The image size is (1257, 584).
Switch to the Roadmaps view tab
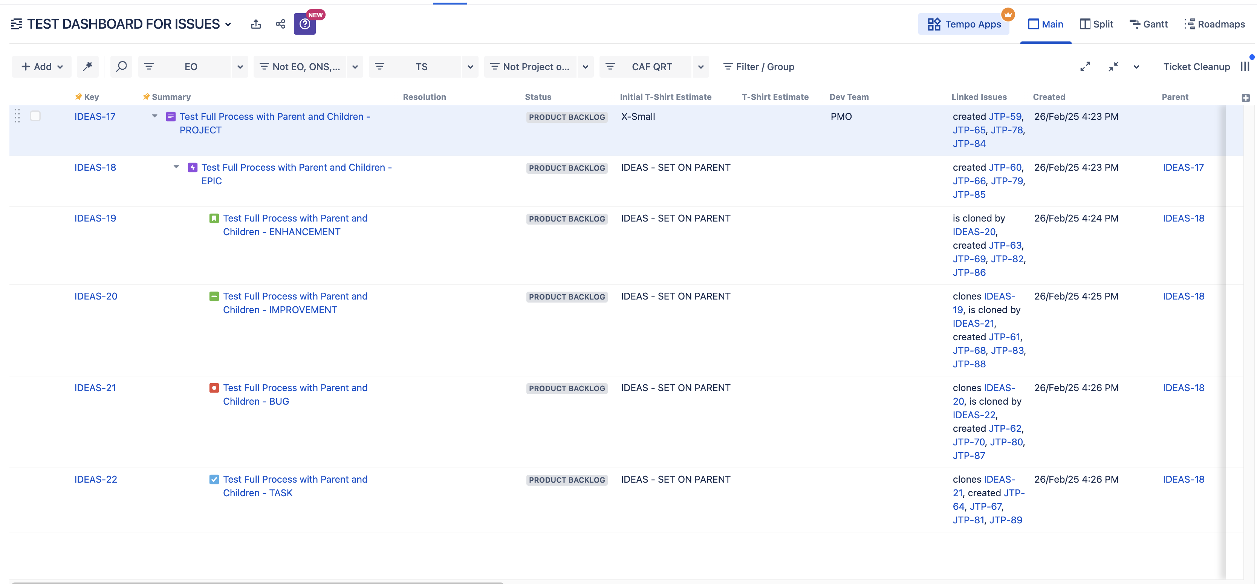(1214, 24)
